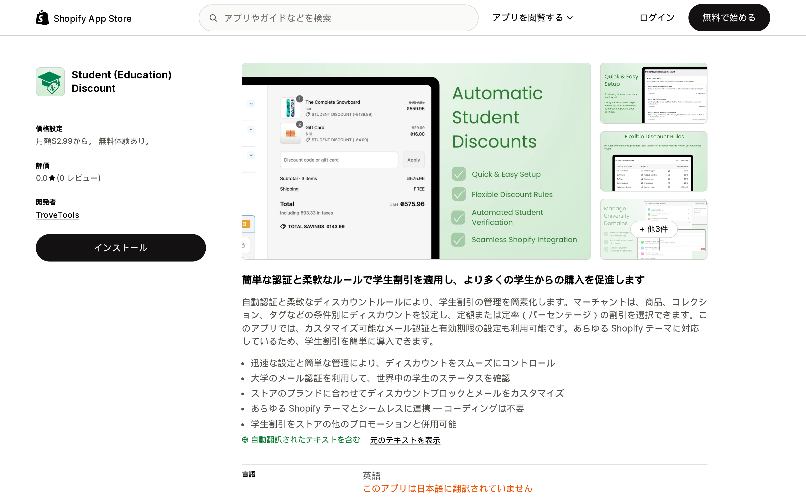Click the globe icon beside auto-translated text

[x=245, y=440]
